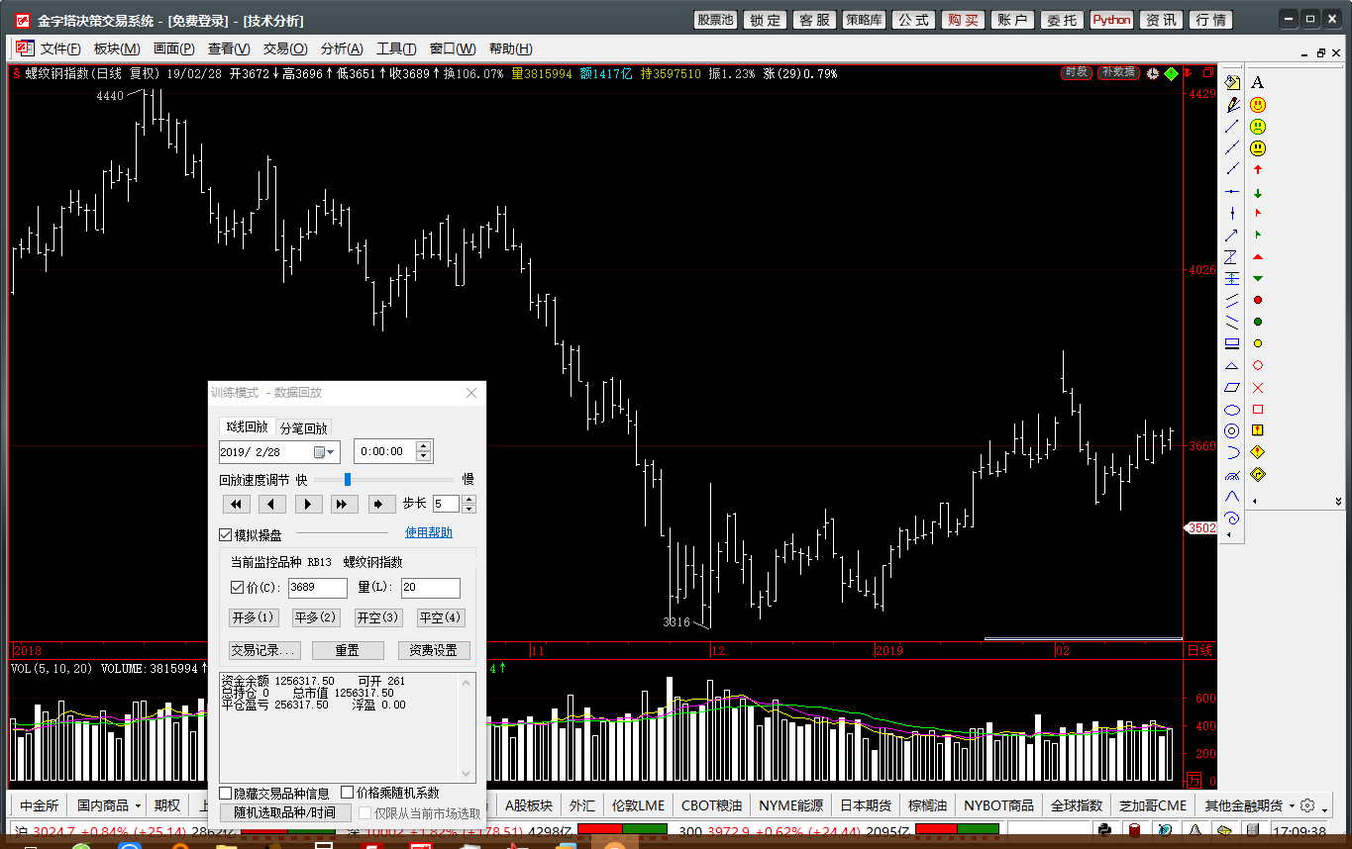This screenshot has height=849, width=1352.
Task: Increase the replay time spinner value
Action: coord(424,446)
